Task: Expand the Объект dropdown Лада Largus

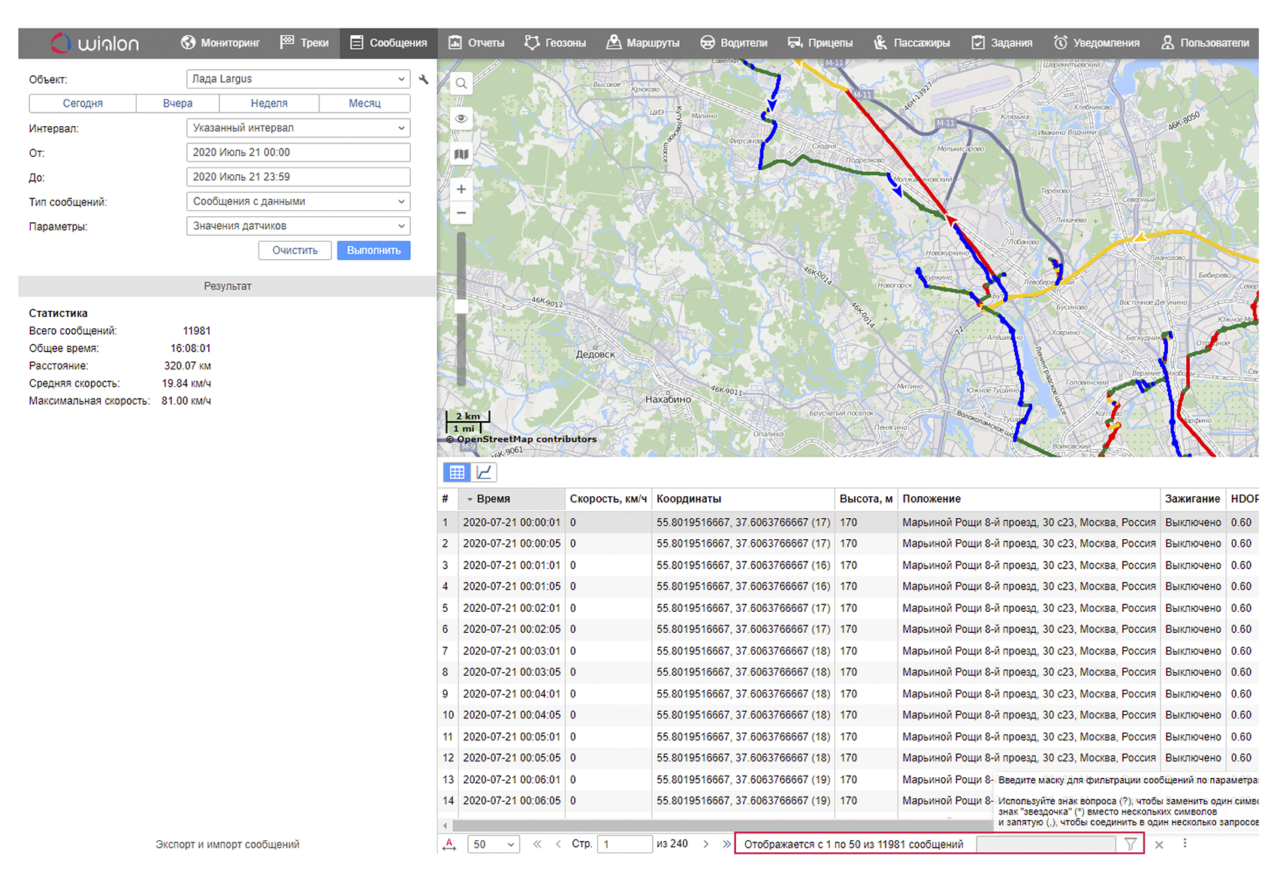Action: [x=298, y=79]
